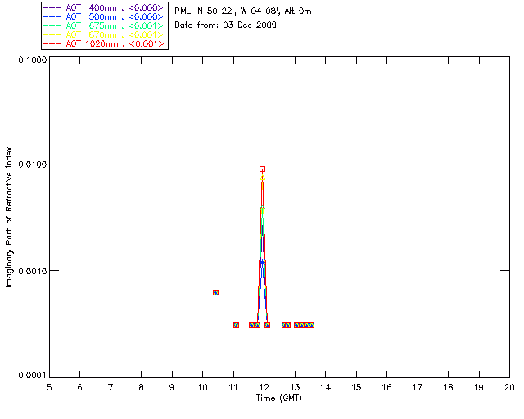Click the x-axis tick label 6
The height and width of the screenshot is (419, 524).
pyautogui.click(x=80, y=387)
